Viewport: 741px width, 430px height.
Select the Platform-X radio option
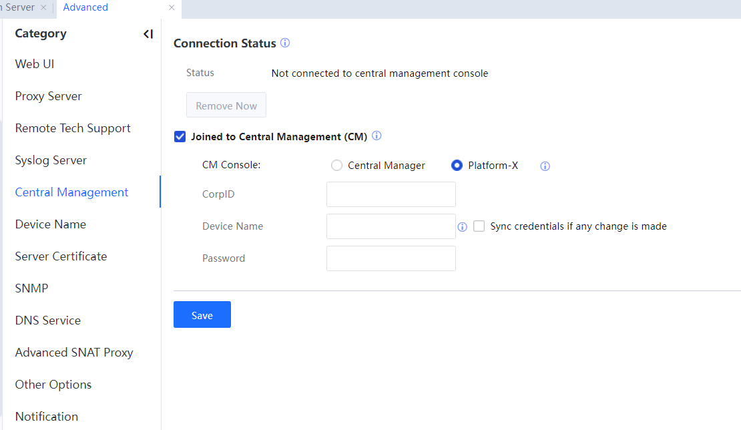tap(457, 166)
